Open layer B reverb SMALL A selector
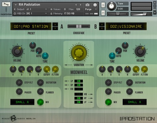The height and width of the screenshot is (123, 157). click(x=134, y=102)
